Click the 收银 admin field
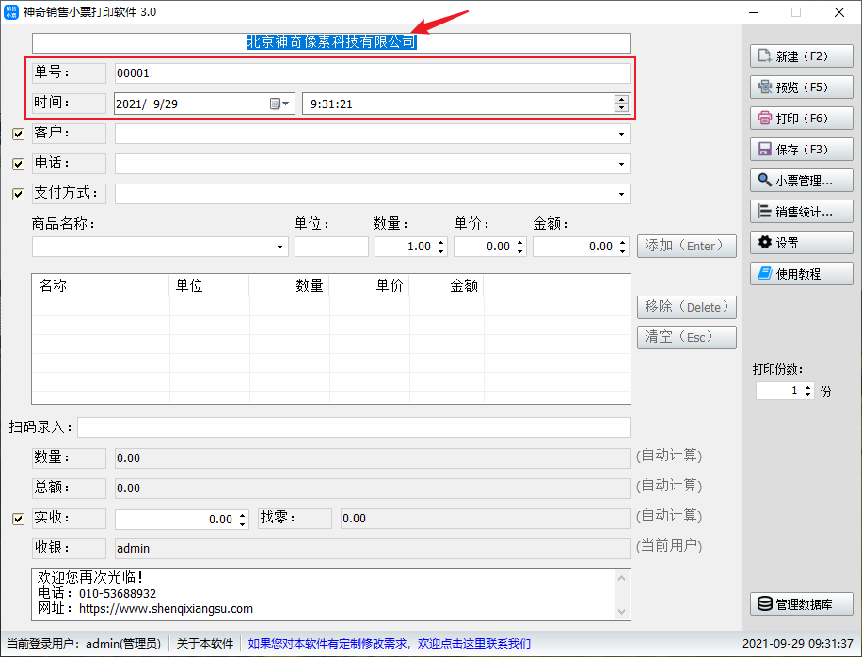This screenshot has height=657, width=862. click(x=372, y=548)
